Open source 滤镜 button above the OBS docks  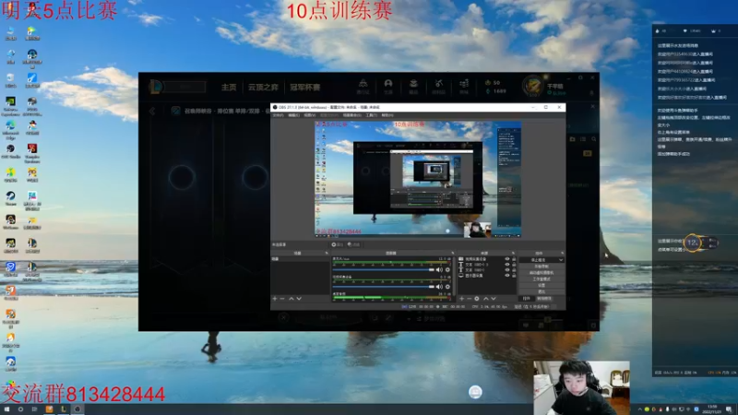tap(354, 244)
